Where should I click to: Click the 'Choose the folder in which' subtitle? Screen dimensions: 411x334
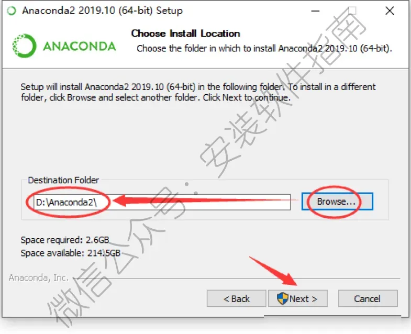264,49
